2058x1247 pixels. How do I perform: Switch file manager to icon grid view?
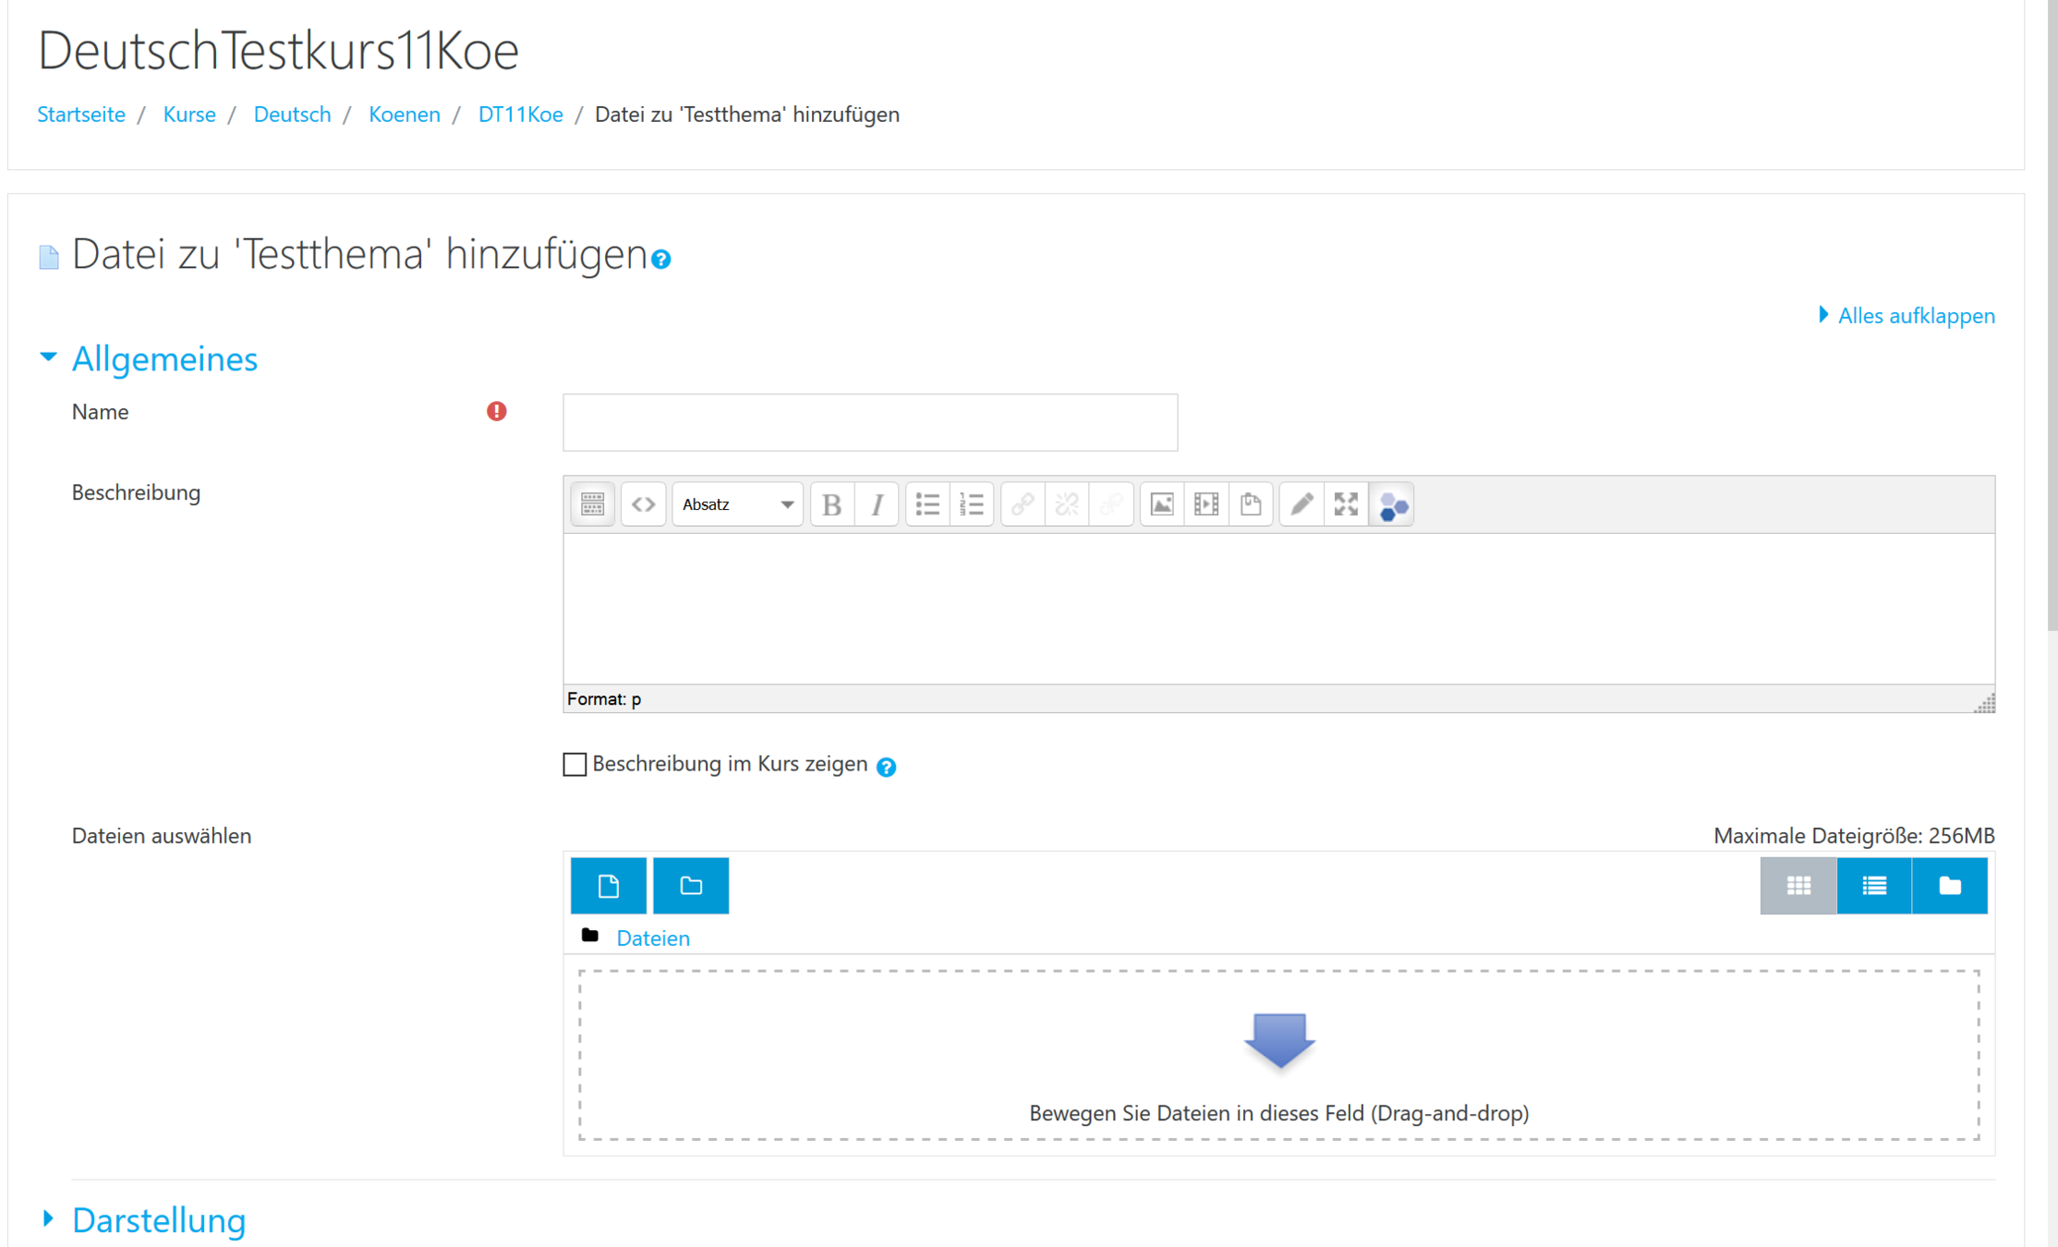[1798, 886]
